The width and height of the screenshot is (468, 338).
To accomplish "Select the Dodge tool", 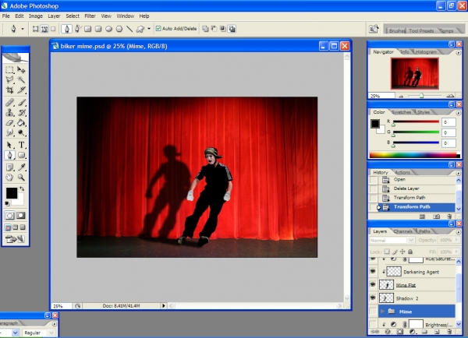I will (x=21, y=132).
